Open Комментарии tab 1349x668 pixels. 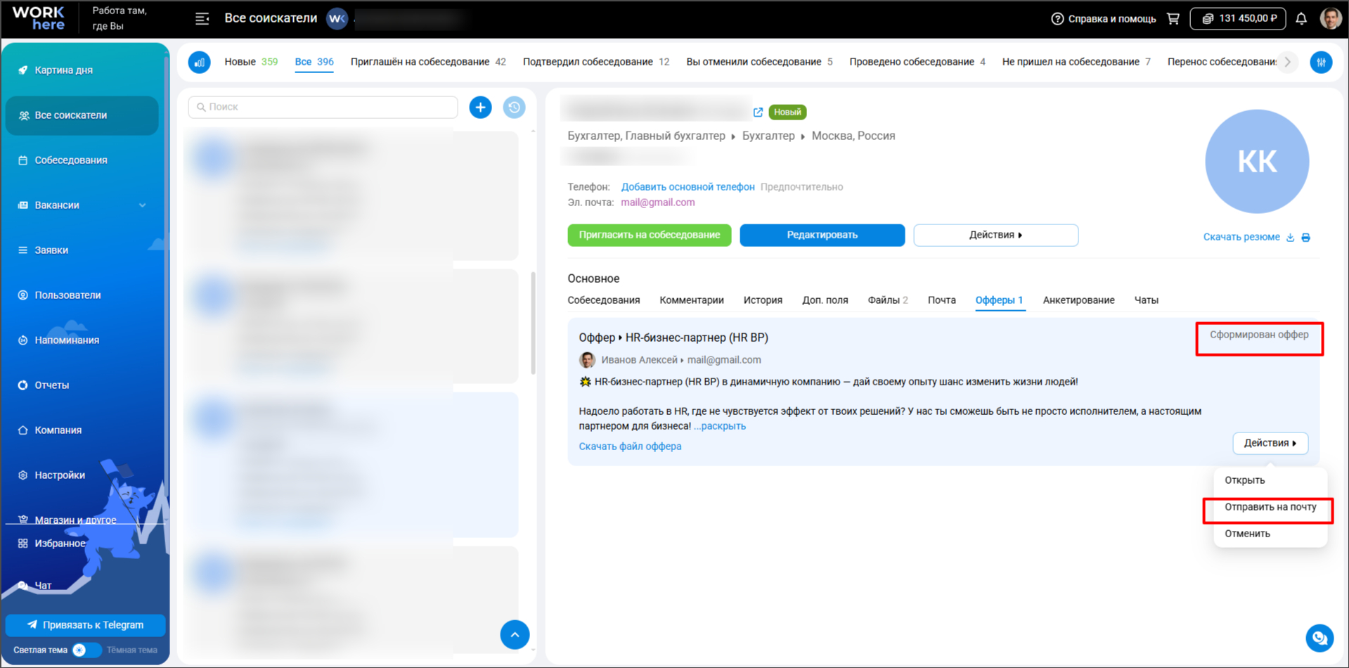pyautogui.click(x=692, y=300)
